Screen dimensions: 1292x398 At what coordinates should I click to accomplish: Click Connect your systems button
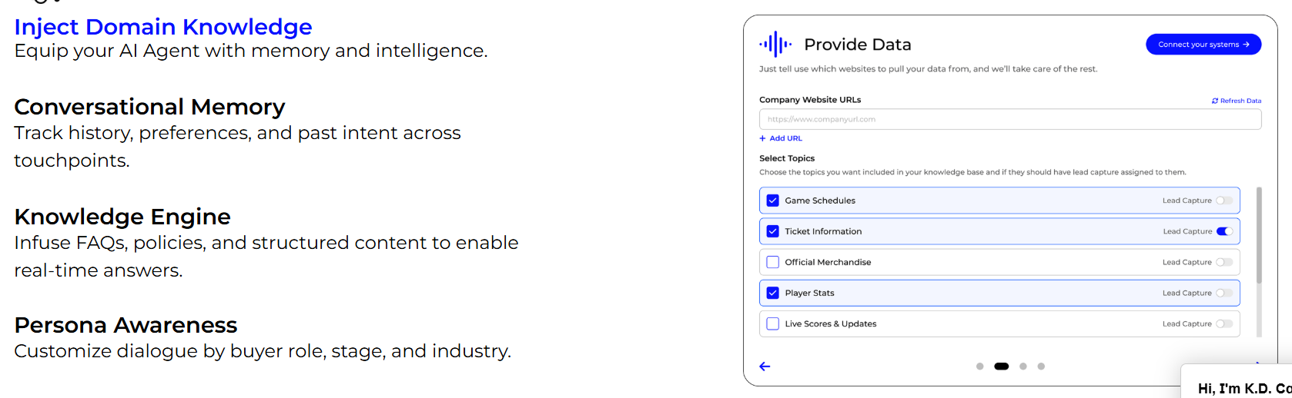tap(1203, 45)
